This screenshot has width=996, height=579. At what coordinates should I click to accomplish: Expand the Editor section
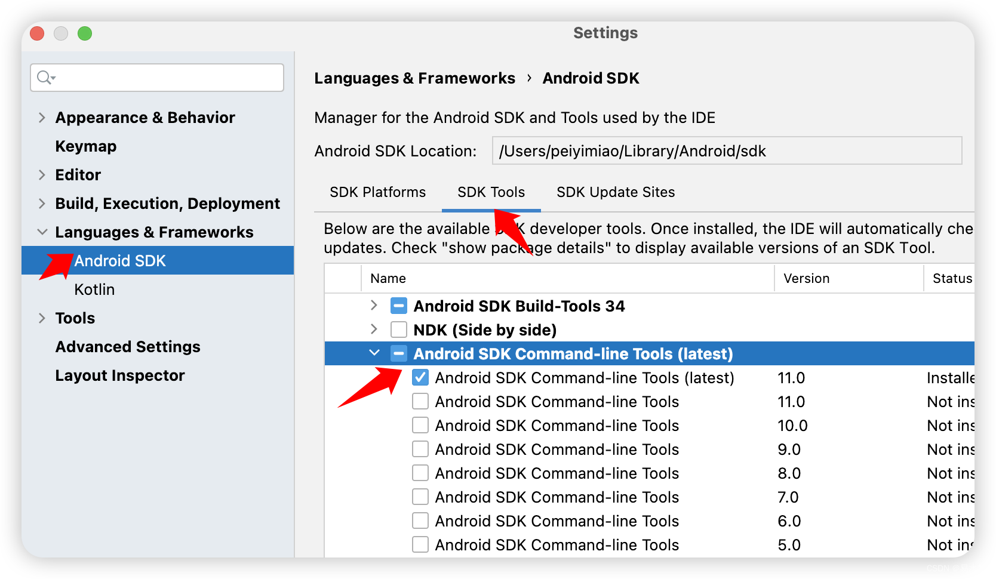point(42,175)
